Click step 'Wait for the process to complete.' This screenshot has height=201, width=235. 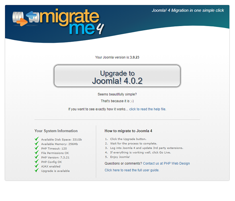pyautogui.click(x=134, y=143)
